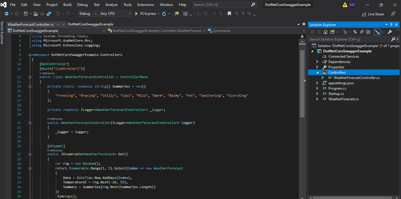
Task: Expand the Properties node
Action: pyautogui.click(x=317, y=67)
